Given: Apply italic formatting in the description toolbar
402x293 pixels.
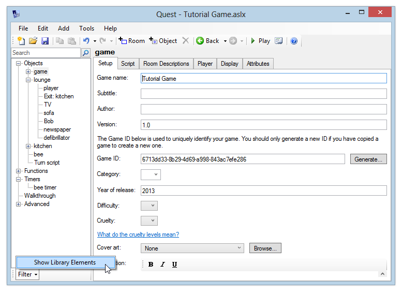Looking at the screenshot, I should (x=162, y=265).
